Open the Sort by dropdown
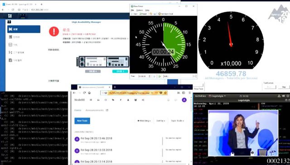This screenshot has width=290, height=165. 160,121
